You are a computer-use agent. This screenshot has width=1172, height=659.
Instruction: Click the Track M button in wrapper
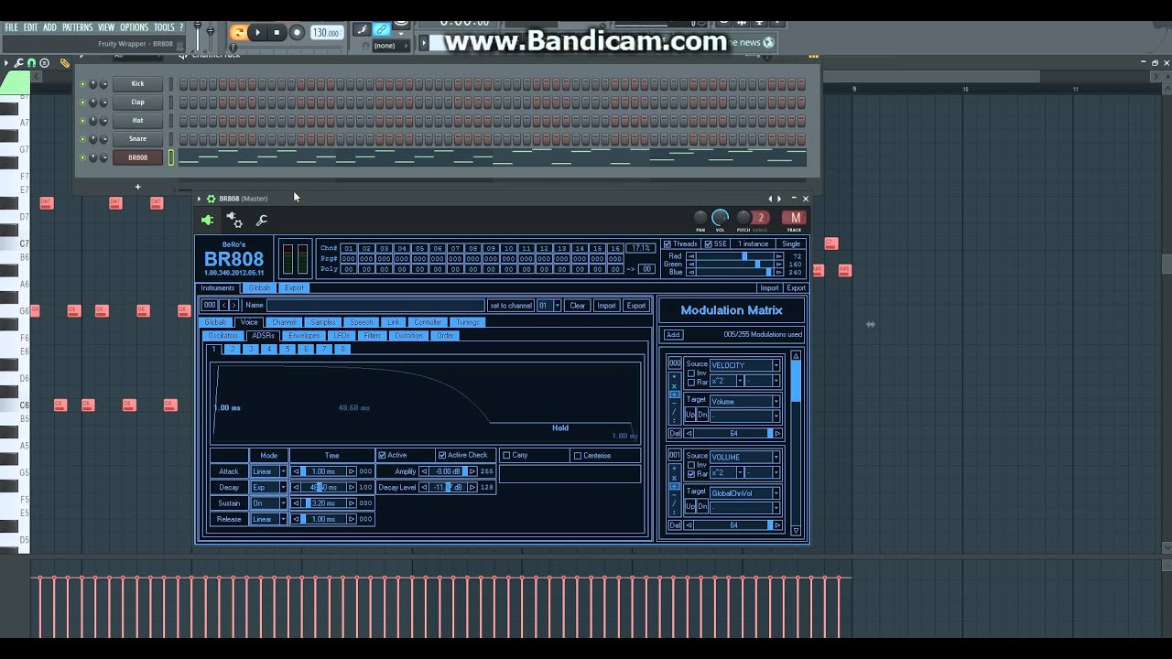point(794,218)
